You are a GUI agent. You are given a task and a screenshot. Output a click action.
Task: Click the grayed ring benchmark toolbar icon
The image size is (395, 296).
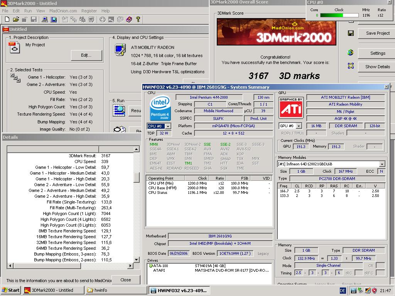point(102,19)
